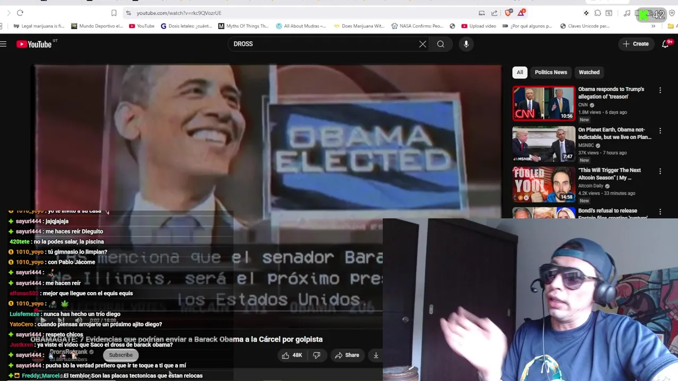The height and width of the screenshot is (381, 678).
Task: Open the CNN Obama video thumbnail
Action: [543, 103]
